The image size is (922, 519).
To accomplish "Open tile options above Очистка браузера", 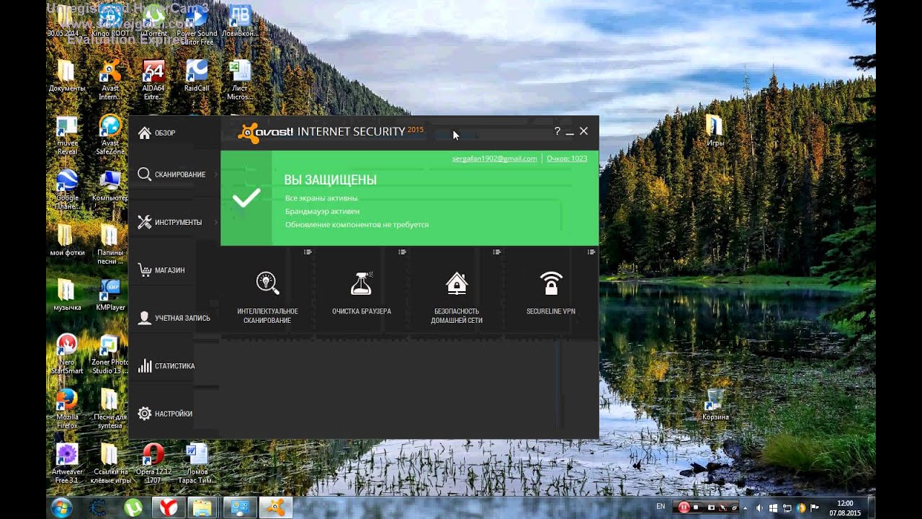I will pos(402,252).
